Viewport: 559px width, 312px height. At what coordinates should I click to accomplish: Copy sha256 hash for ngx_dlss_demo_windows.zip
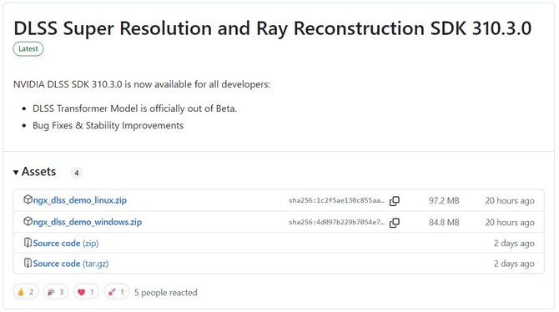(x=395, y=223)
